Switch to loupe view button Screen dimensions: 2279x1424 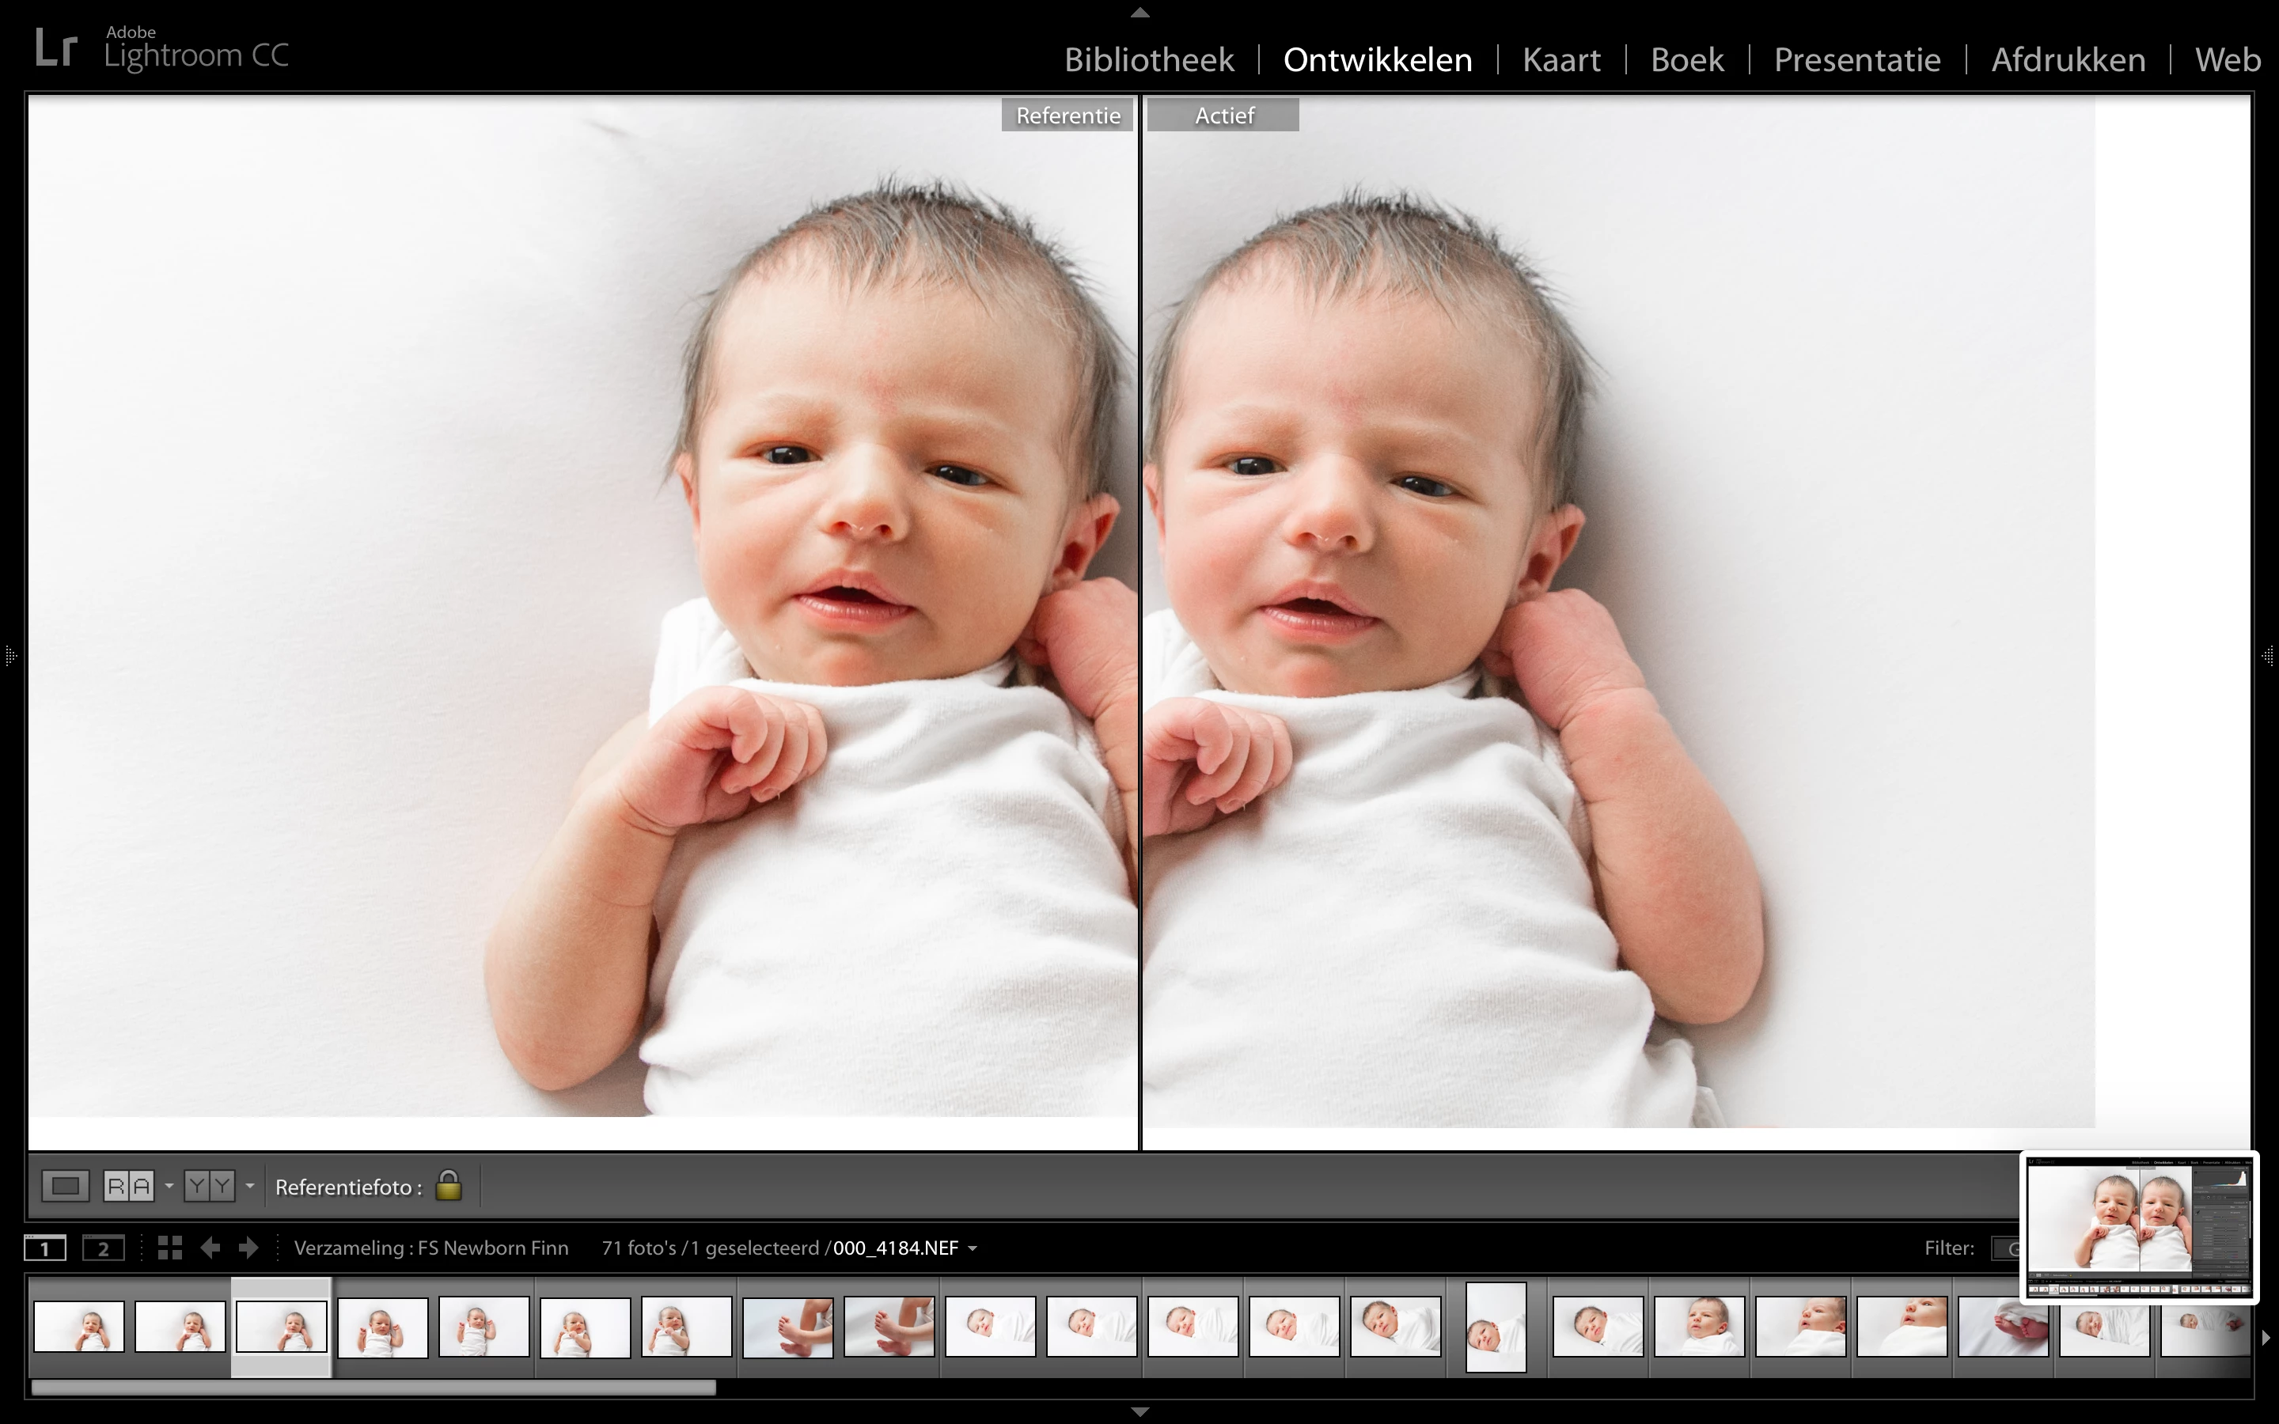tap(65, 1186)
